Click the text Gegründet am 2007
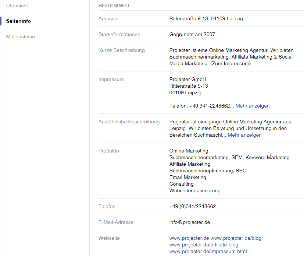Image resolution: width=307 pixels, height=256 pixels. [192, 35]
